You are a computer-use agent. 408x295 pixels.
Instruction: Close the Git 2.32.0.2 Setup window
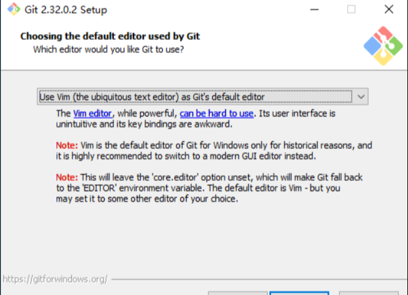(x=389, y=9)
